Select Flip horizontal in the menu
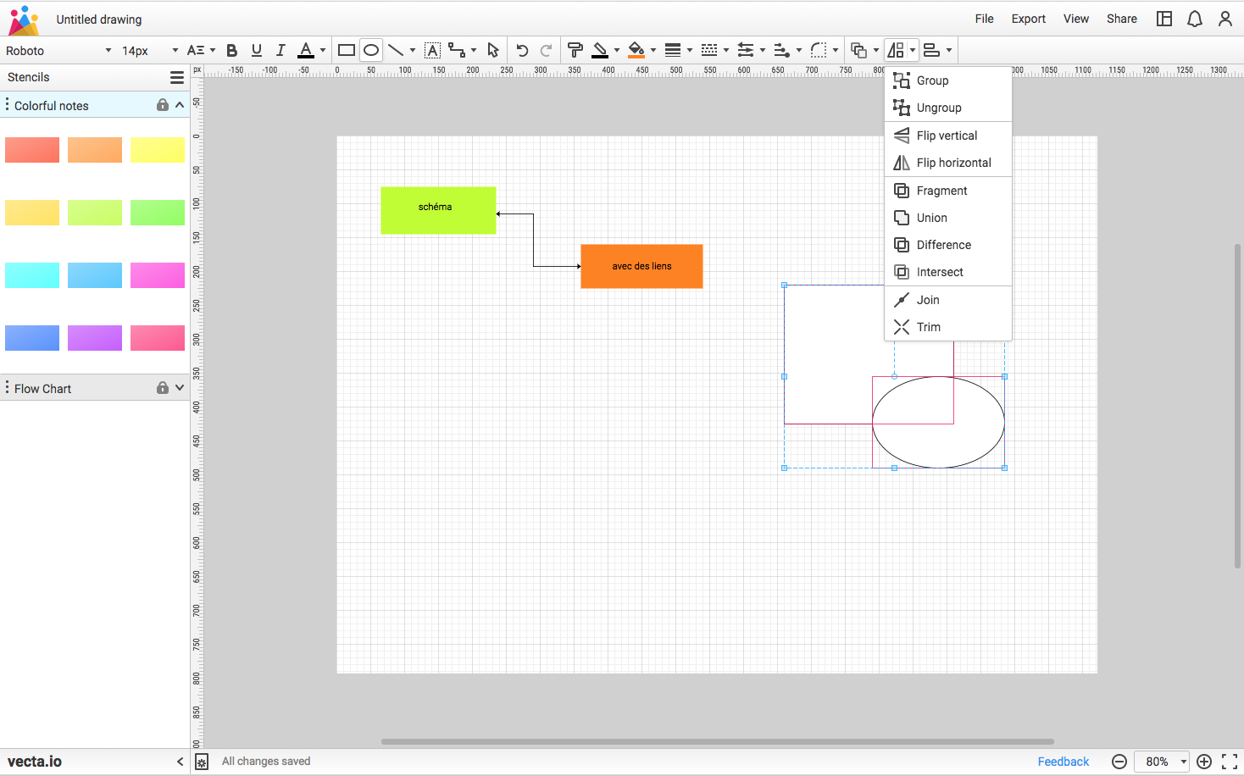 click(x=953, y=163)
